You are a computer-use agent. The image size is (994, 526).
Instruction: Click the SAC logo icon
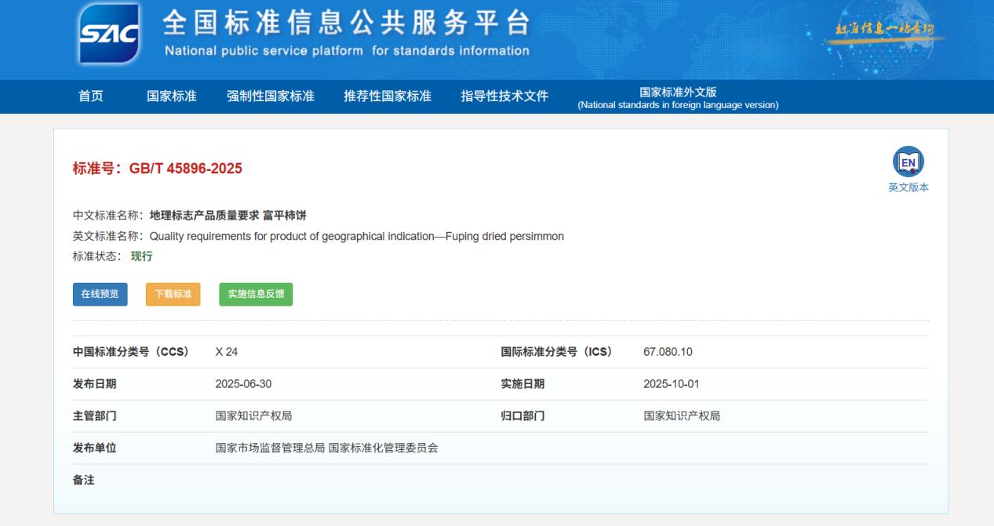(109, 34)
